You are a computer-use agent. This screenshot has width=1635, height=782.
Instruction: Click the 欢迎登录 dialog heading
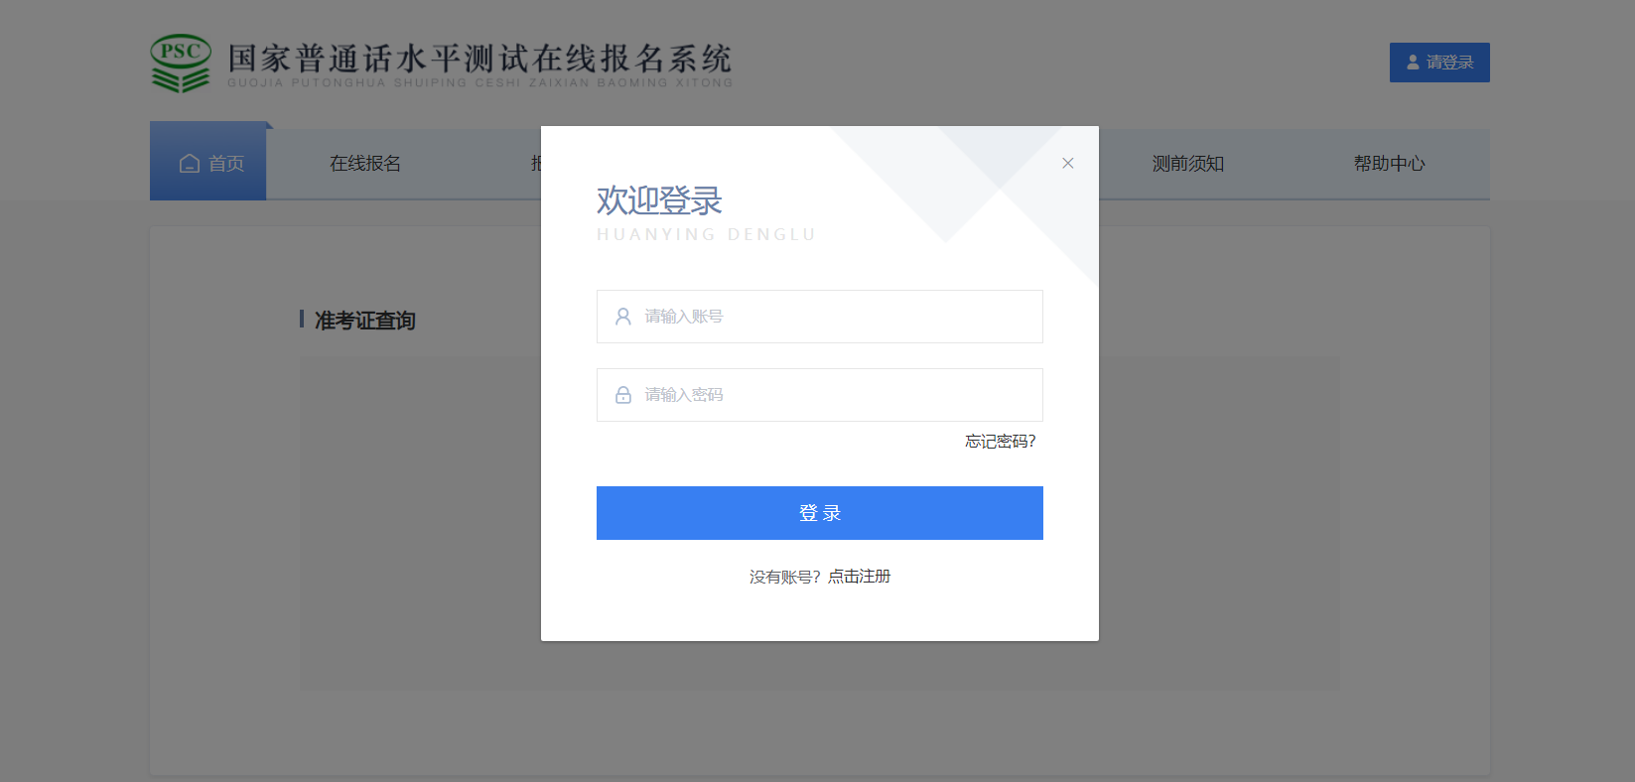[x=659, y=200]
